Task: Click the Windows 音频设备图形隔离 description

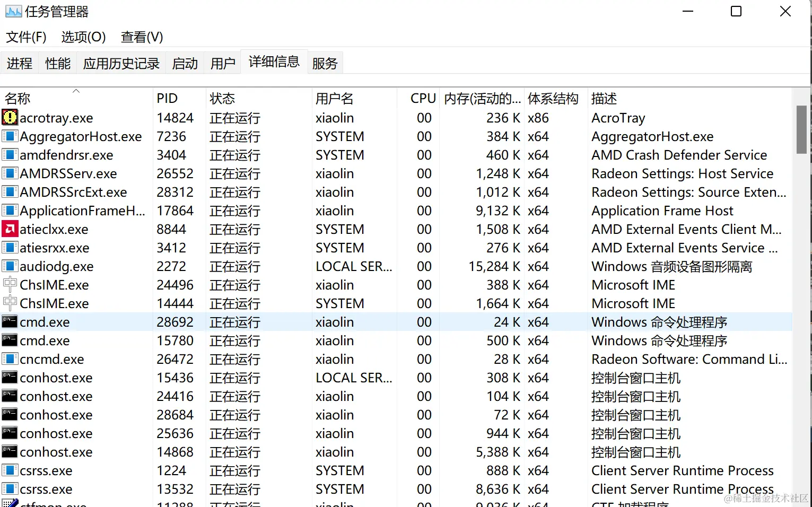Action: coord(672,266)
